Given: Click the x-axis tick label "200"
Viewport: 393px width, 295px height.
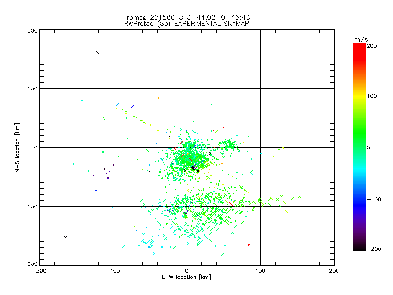Looking at the screenshot, I should coord(334,271).
